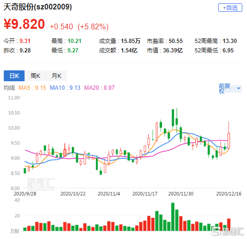The height and width of the screenshot is (239, 247).
Task: Click the current price ¥9.820
Action: 24,24
